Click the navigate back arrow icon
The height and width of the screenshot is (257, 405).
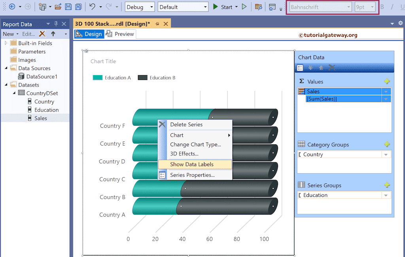12,7
